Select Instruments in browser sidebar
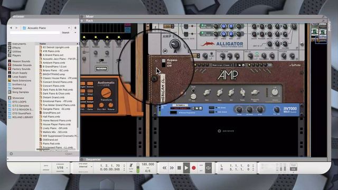 click(x=17, y=44)
